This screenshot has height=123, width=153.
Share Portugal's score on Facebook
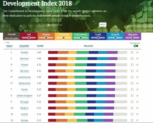click(x=132, y=102)
